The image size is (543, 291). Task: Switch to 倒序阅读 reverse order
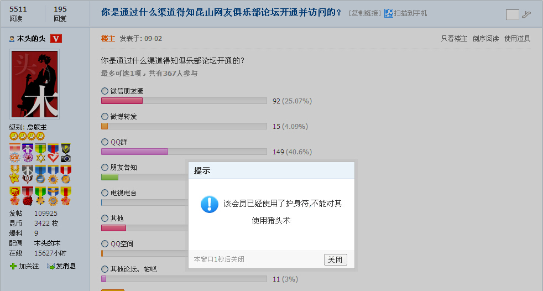point(485,39)
